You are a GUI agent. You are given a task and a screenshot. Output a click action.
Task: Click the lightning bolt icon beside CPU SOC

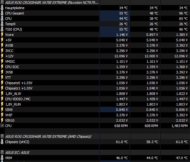click(2, 67)
